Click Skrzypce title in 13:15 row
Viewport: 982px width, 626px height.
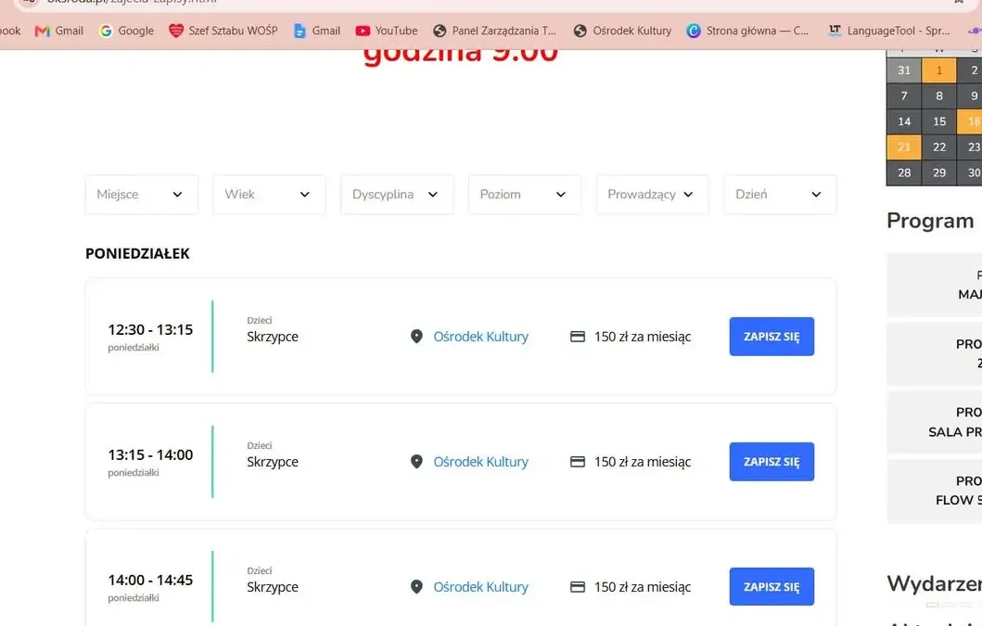point(273,463)
